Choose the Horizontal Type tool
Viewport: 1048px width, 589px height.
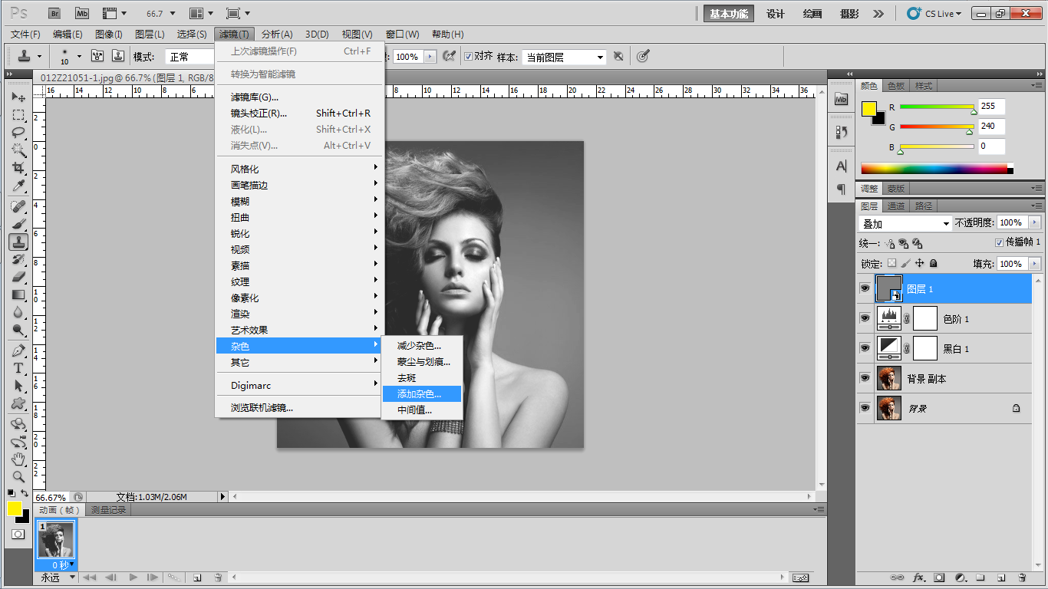18,368
